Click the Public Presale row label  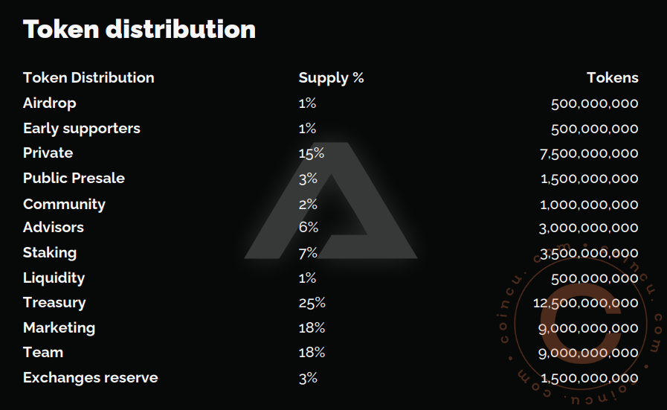[x=74, y=178]
